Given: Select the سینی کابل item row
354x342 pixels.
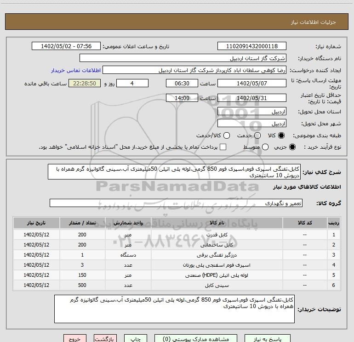Looking at the screenshot, I should pos(177,285).
